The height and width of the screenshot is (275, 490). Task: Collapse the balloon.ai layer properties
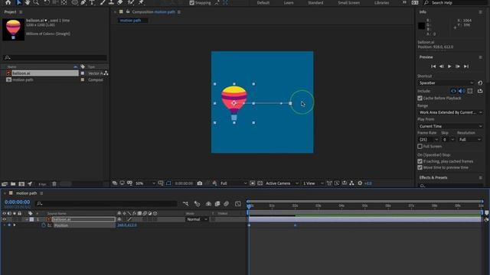click(x=27, y=219)
